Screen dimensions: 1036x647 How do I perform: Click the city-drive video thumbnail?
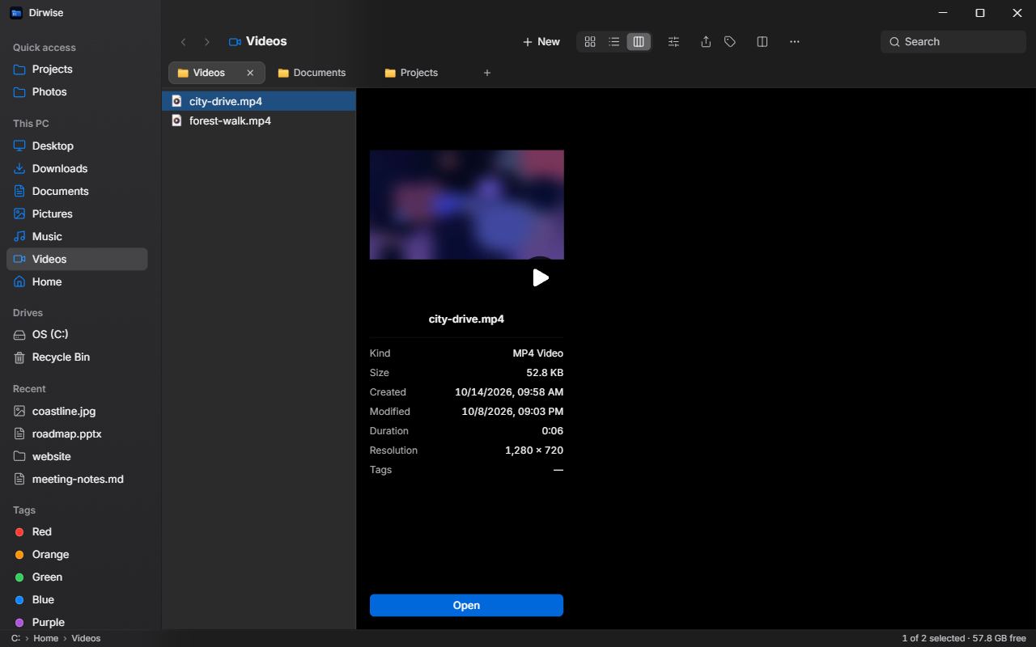[467, 205]
